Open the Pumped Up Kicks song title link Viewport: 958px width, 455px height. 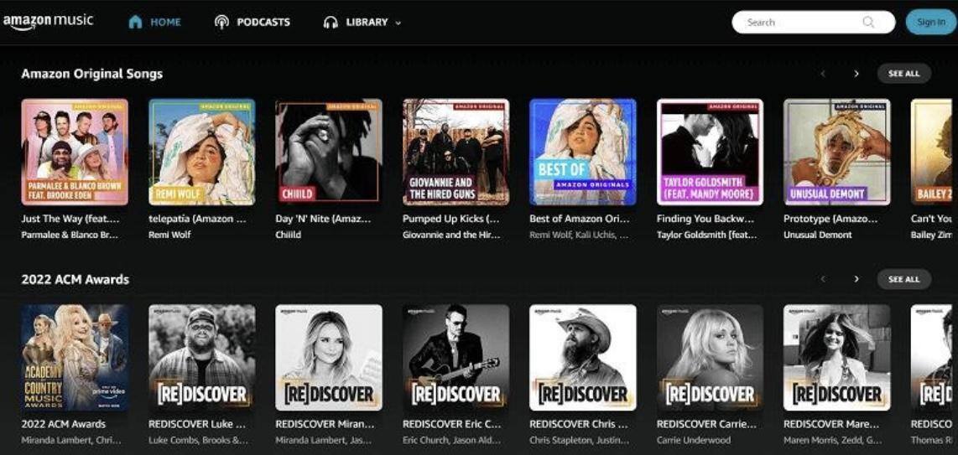[x=450, y=219]
